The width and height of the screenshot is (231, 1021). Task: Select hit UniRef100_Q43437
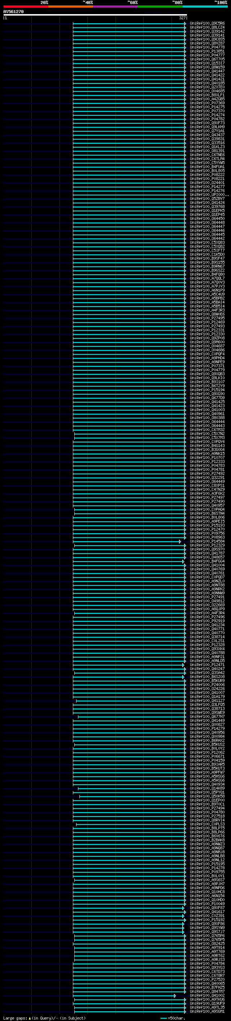tap(207, 135)
